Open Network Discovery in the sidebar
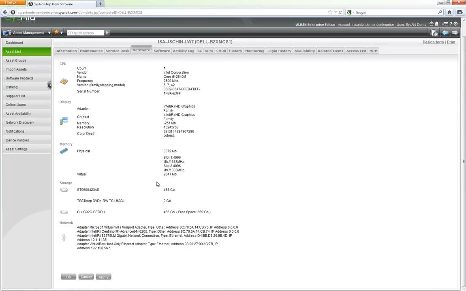The width and height of the screenshot is (466, 291). coord(26,122)
